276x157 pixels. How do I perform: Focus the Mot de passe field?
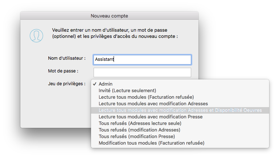click(x=142, y=72)
